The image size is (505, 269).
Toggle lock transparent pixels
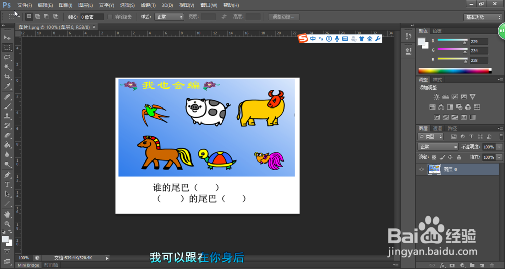[x=434, y=157]
